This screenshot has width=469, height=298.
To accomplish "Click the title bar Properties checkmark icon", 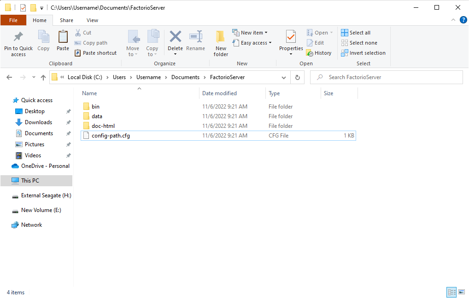I will pos(23,8).
